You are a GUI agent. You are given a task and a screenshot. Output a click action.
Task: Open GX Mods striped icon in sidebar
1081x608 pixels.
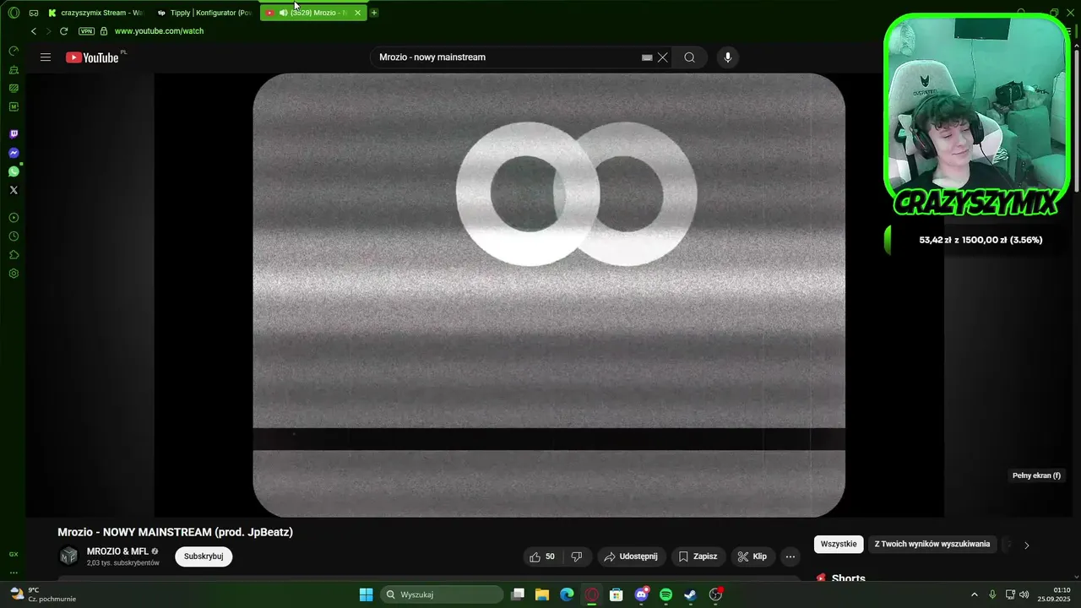pyautogui.click(x=14, y=89)
